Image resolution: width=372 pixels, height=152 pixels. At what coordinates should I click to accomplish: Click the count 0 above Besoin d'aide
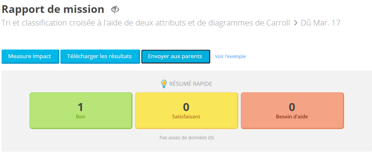tap(292, 107)
